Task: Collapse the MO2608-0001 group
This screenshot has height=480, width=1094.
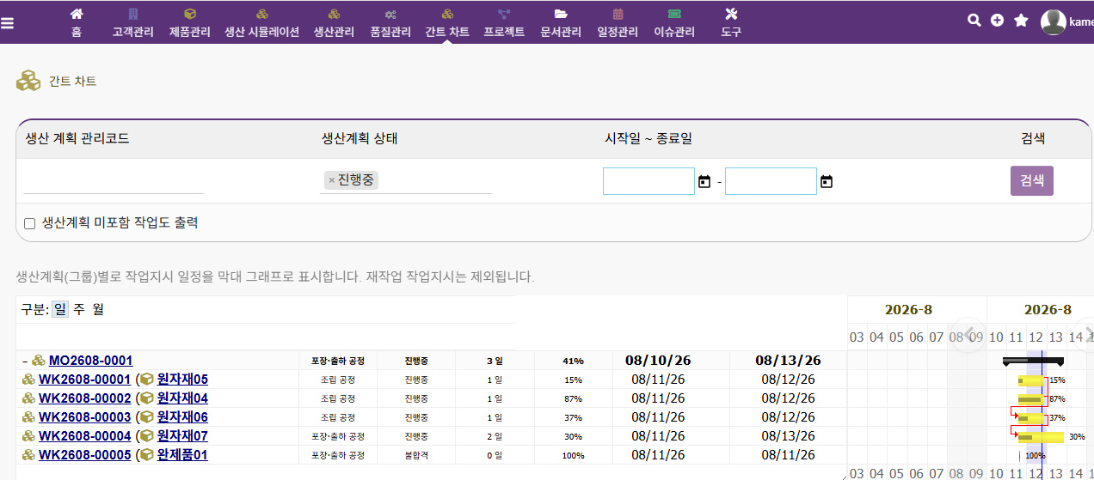Action: tap(24, 361)
